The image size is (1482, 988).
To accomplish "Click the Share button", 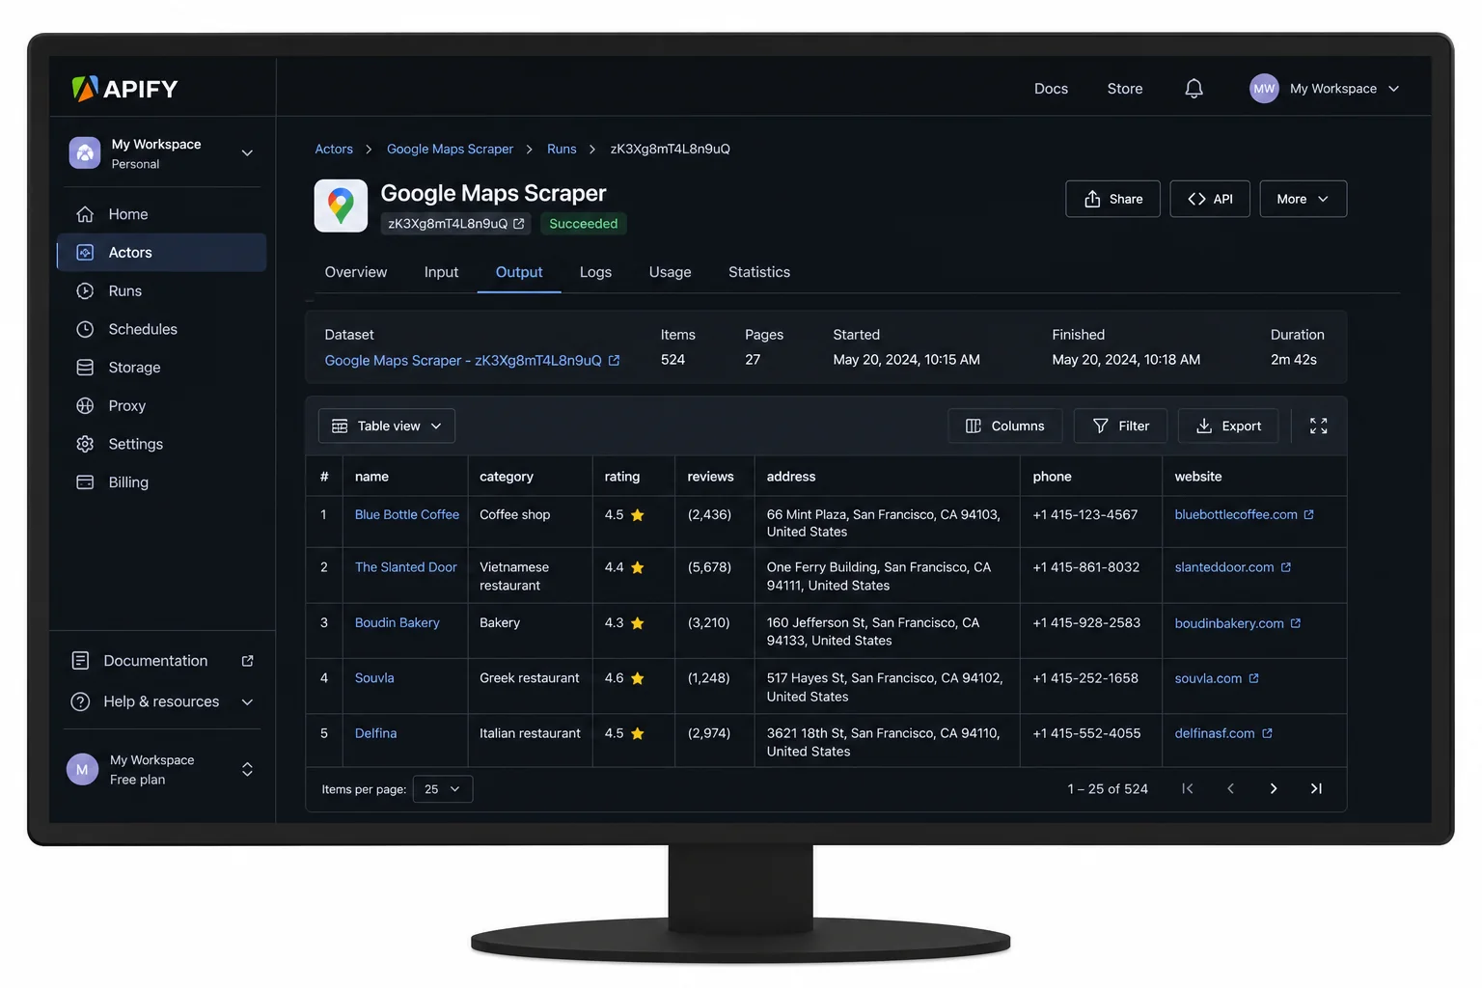I will [1113, 199].
